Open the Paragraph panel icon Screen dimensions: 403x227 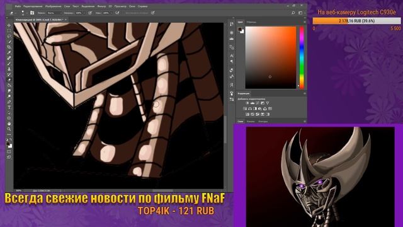pos(232,61)
